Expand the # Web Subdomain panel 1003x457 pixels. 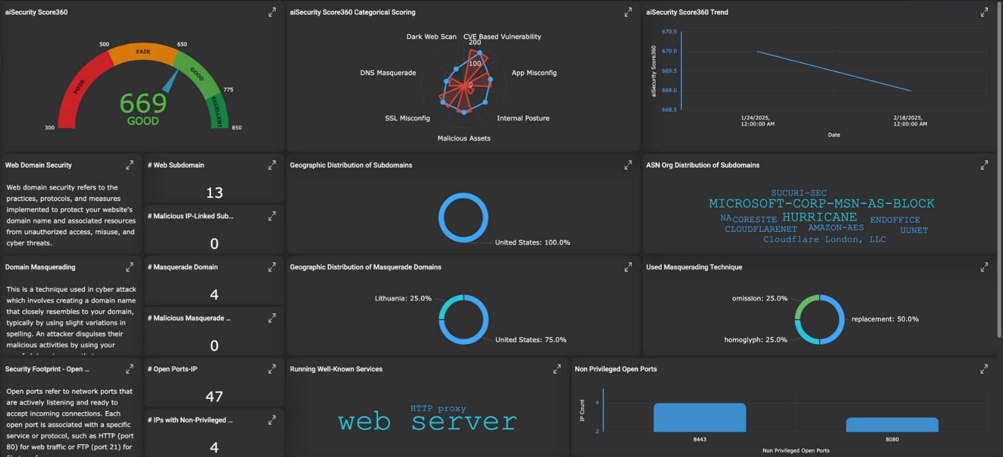pos(272,165)
